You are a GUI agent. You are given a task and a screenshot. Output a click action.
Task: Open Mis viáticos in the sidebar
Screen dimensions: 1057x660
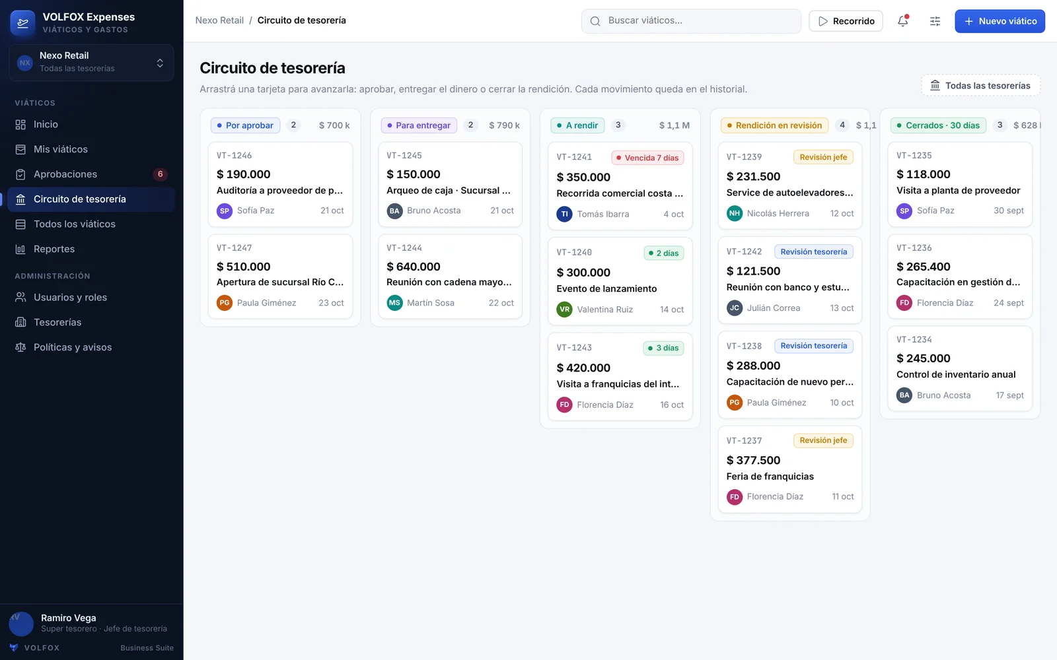coord(91,149)
